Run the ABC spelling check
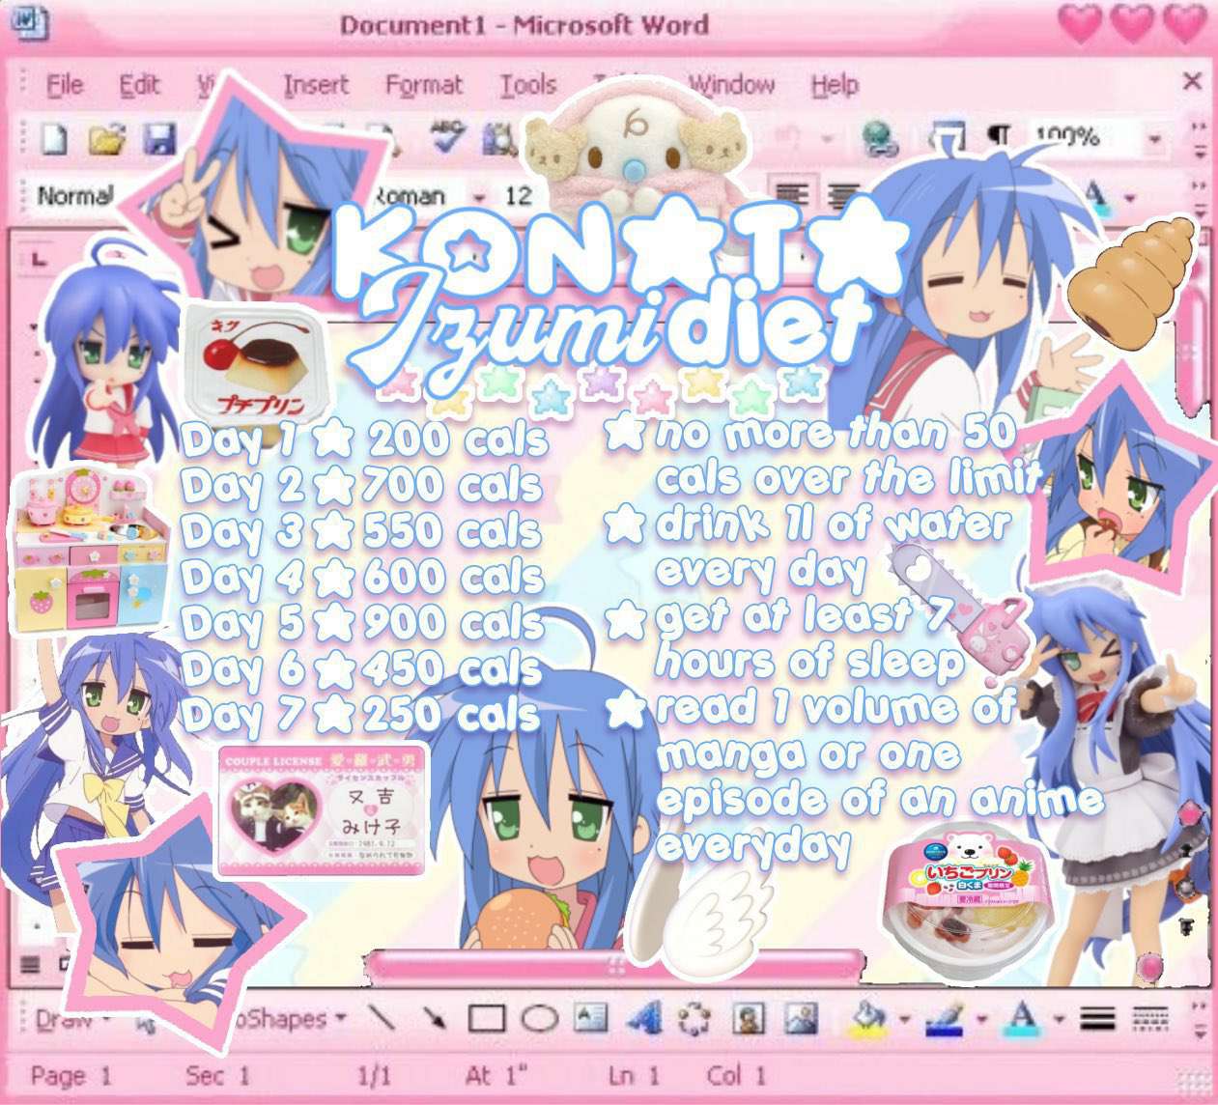Image resolution: width=1218 pixels, height=1105 pixels. 447,136
